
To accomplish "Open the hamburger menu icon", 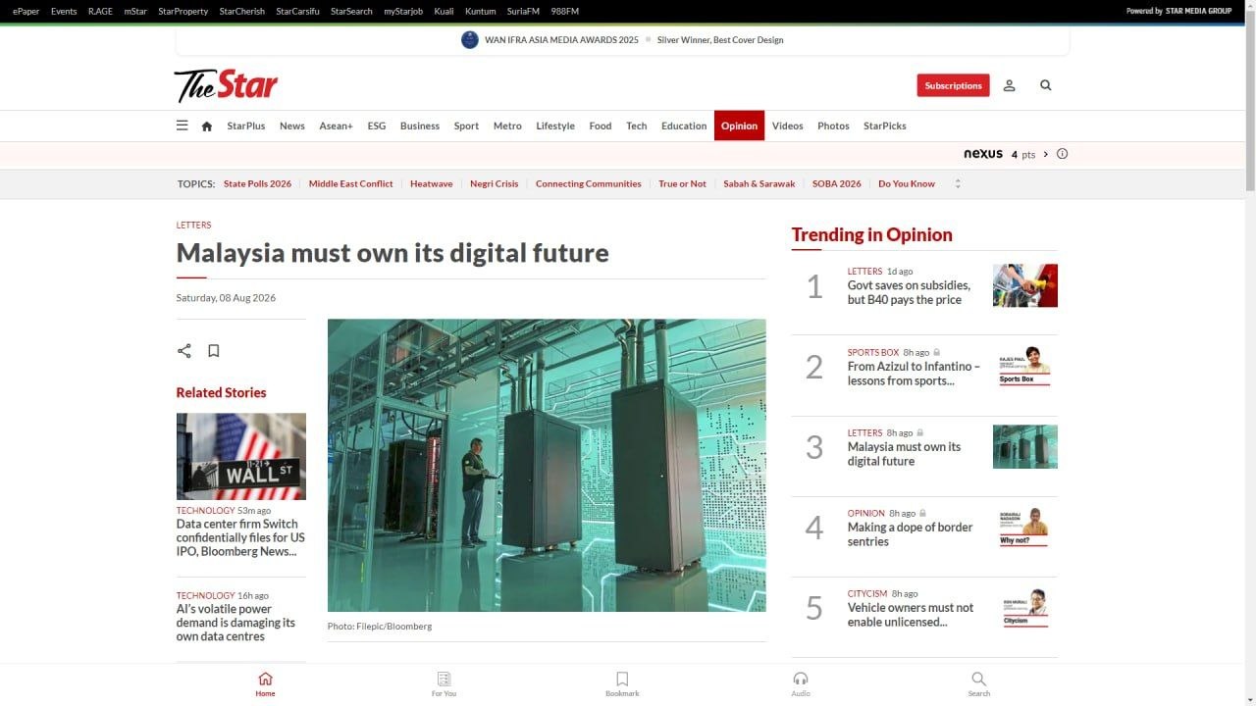I will coord(182,126).
